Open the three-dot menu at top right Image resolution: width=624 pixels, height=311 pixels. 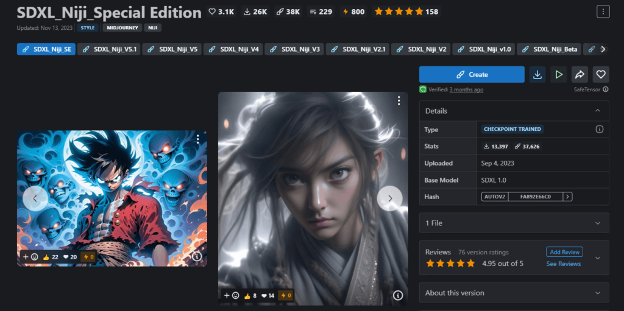click(603, 12)
